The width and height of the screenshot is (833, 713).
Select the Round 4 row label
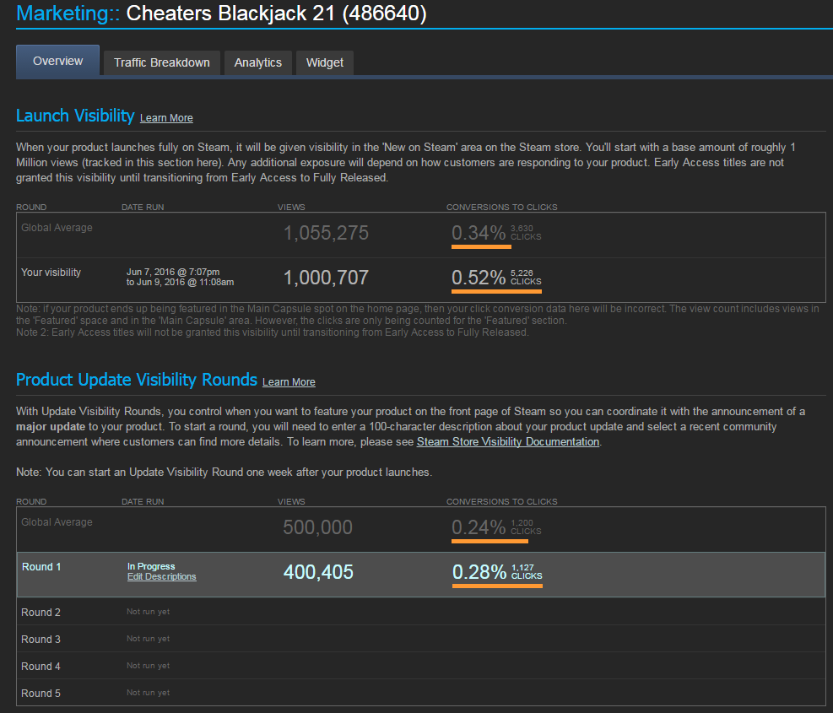tap(41, 667)
